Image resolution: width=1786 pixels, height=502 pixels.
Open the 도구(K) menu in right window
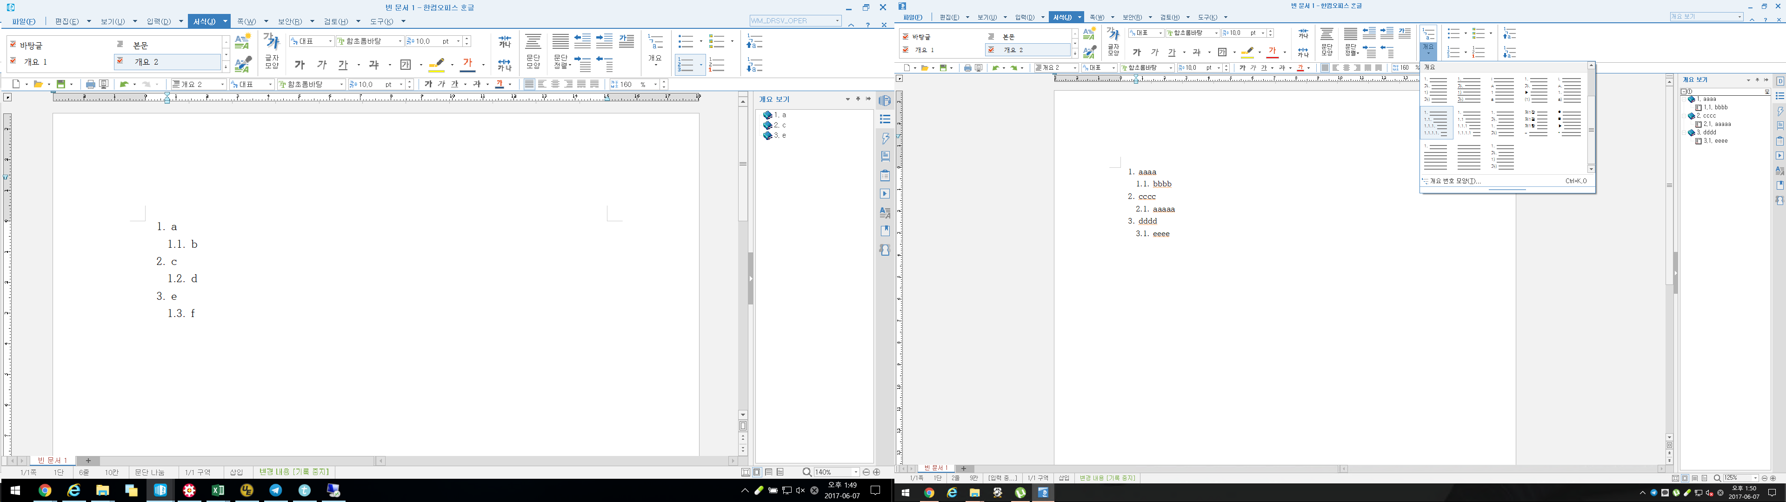1208,17
